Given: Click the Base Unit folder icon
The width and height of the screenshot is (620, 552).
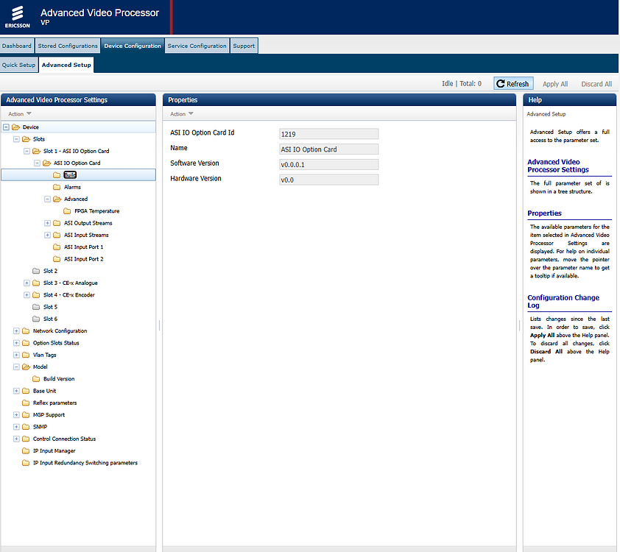Looking at the screenshot, I should click(26, 391).
